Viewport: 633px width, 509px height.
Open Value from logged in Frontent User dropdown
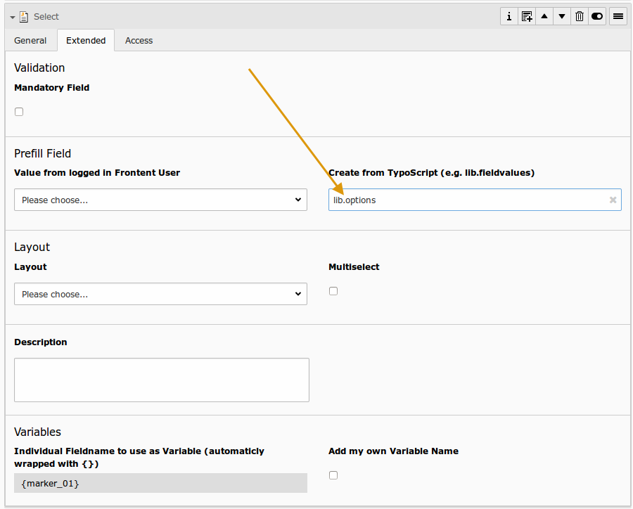click(160, 200)
